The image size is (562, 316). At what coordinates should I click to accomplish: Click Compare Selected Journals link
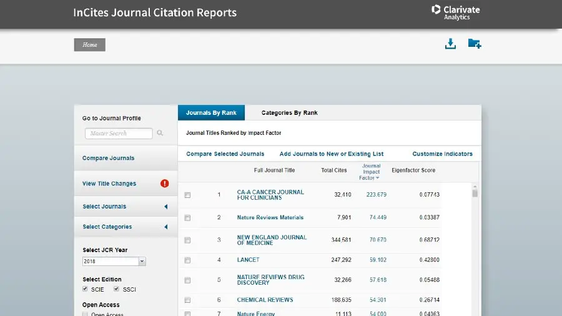225,154
